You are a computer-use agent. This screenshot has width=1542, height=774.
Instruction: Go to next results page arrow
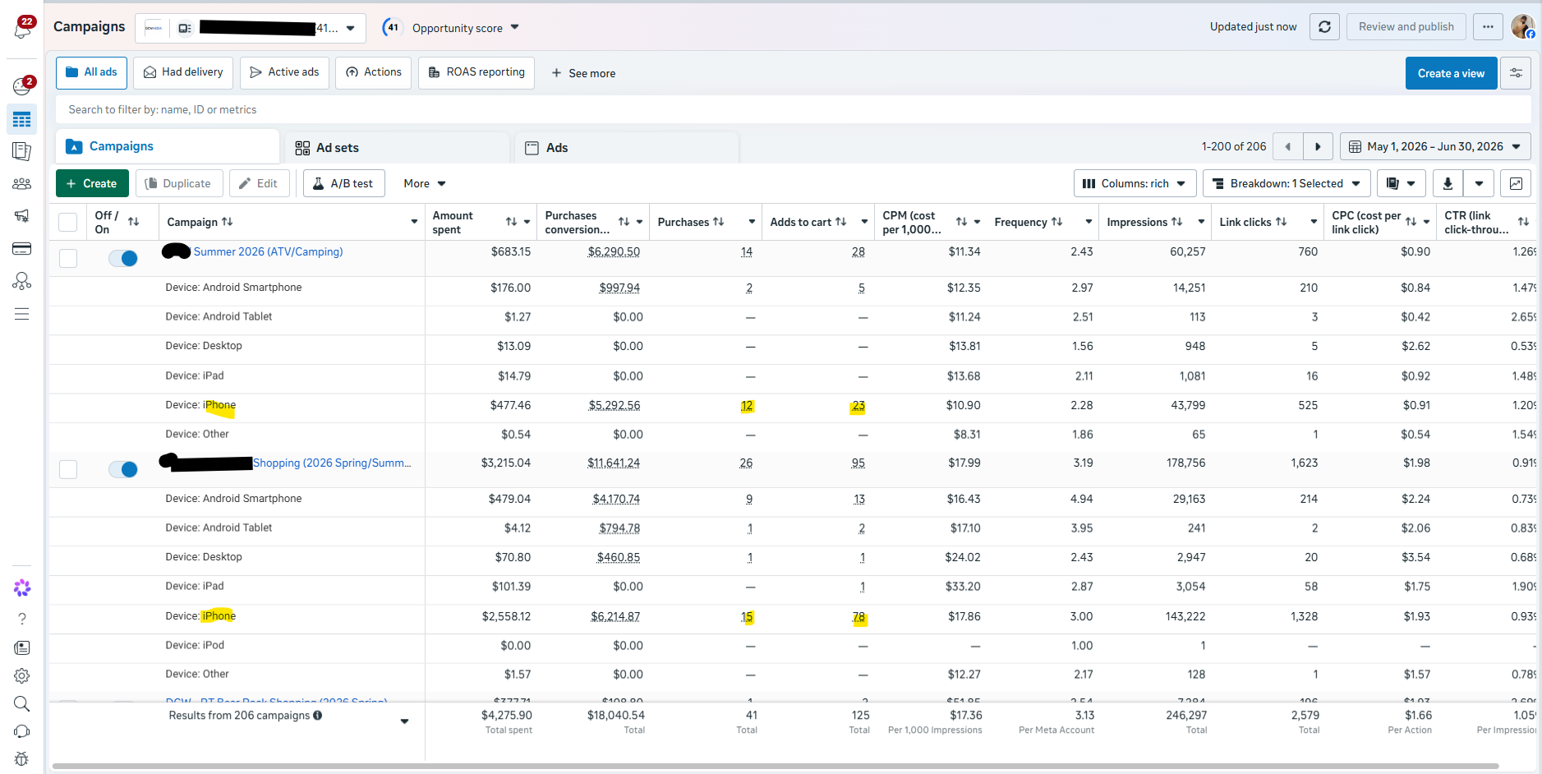click(x=1318, y=147)
